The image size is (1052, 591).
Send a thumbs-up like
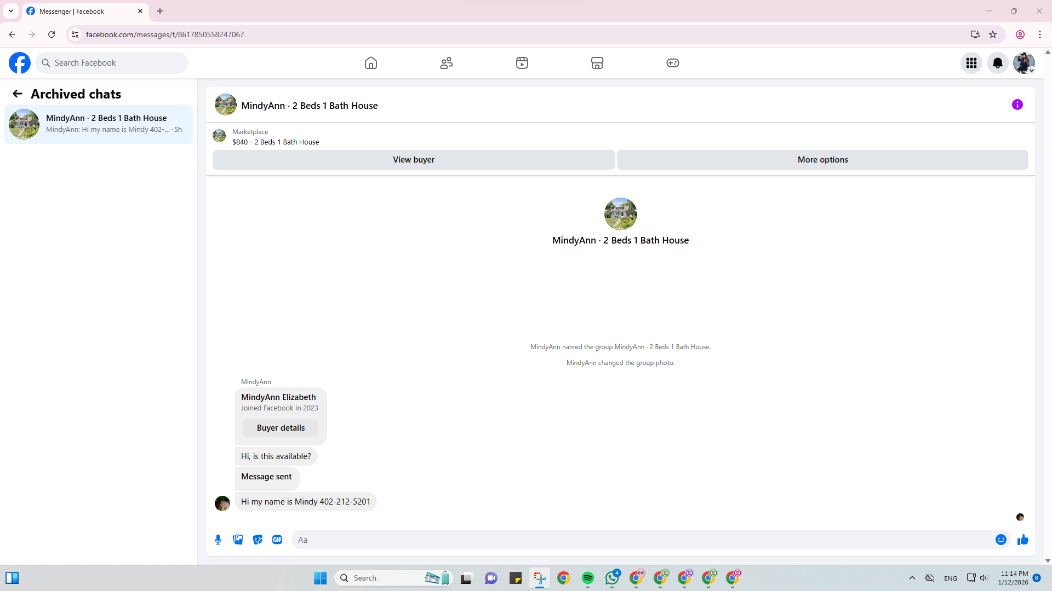[1022, 540]
